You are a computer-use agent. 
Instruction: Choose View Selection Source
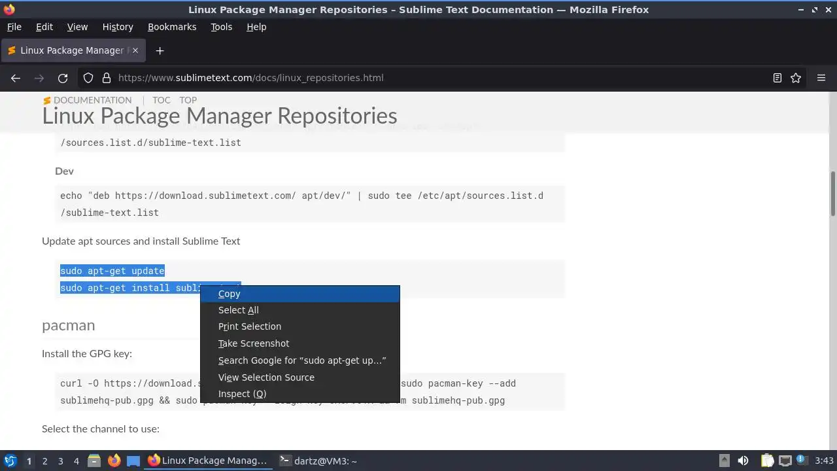tap(300, 377)
